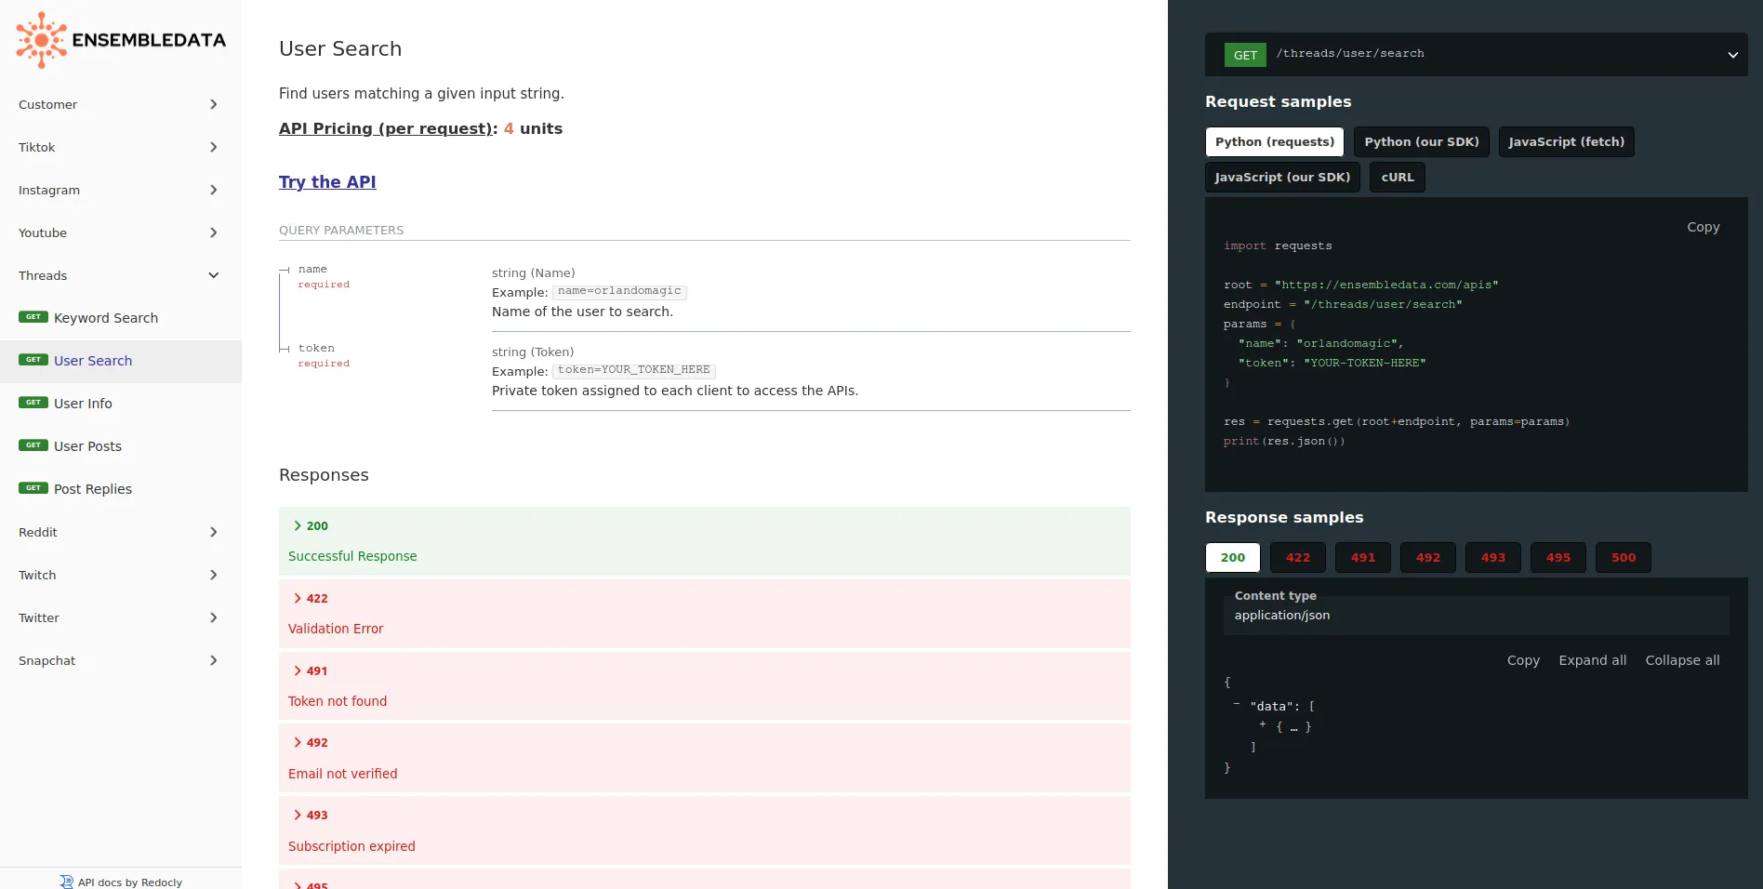1763x889 pixels.
Task: Copy the request sample code
Action: point(1703,227)
